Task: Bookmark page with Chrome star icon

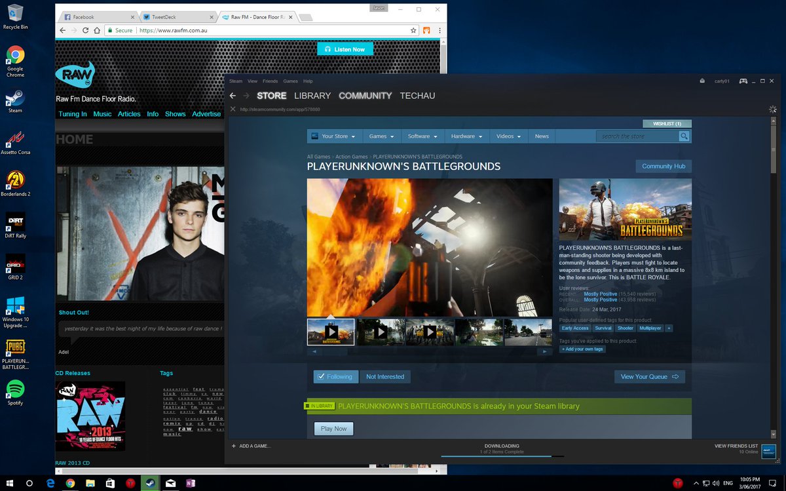Action: tap(413, 30)
